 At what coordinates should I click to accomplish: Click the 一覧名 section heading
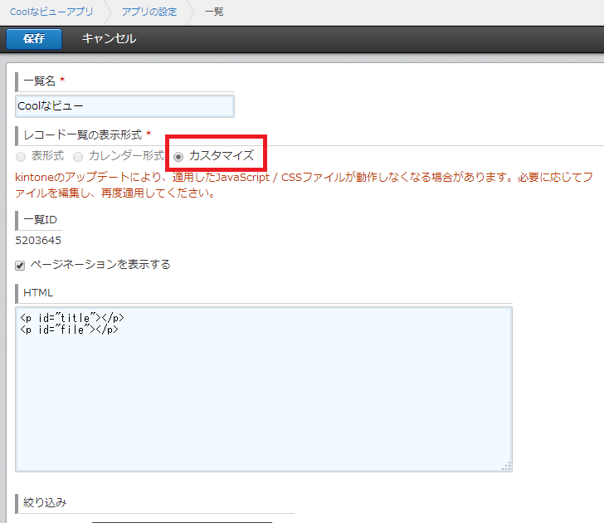[39, 81]
